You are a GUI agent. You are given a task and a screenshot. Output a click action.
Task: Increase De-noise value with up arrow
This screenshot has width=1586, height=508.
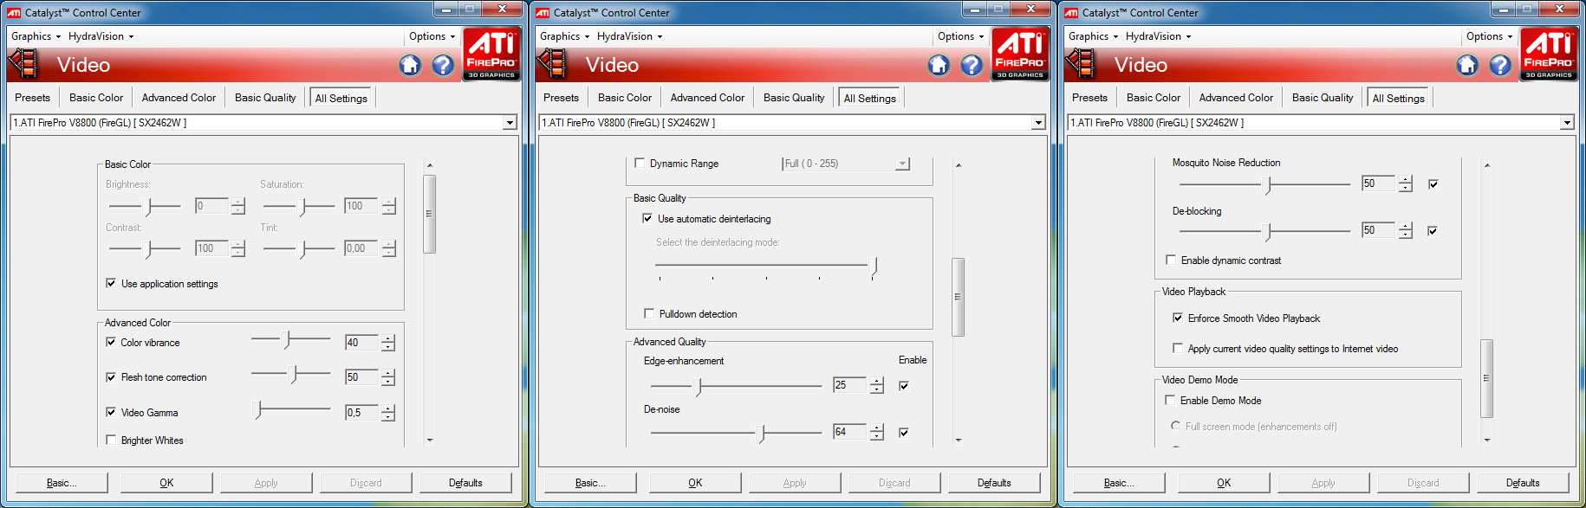(877, 428)
